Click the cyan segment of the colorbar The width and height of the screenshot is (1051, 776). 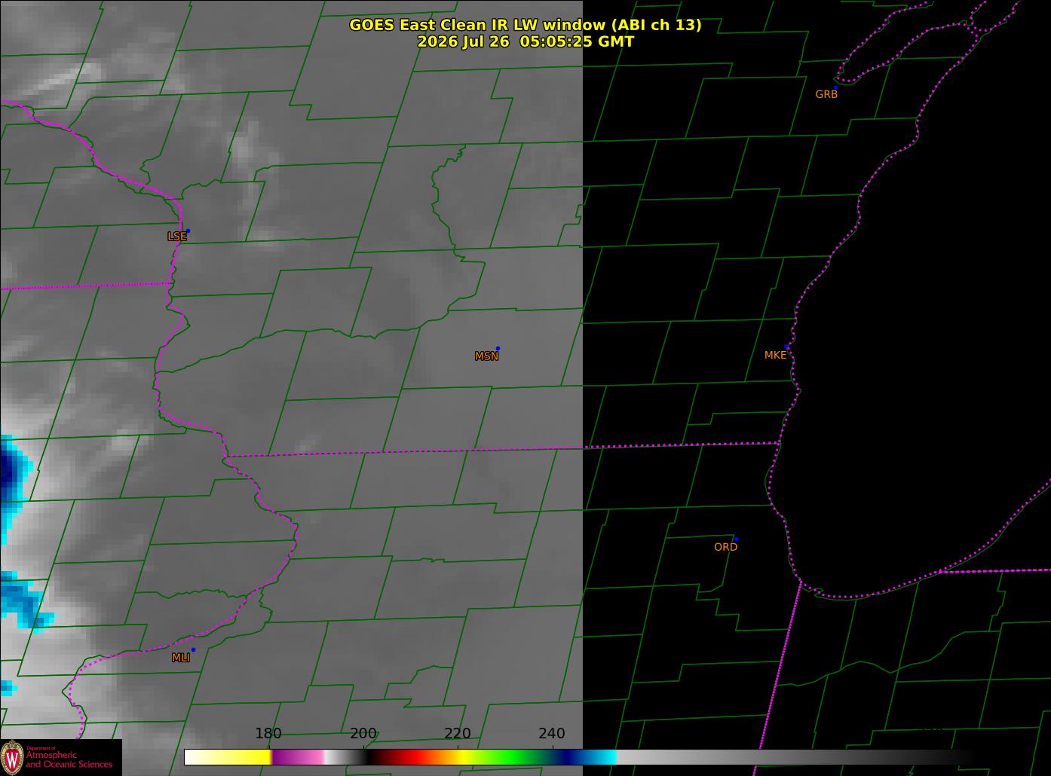[x=603, y=757]
